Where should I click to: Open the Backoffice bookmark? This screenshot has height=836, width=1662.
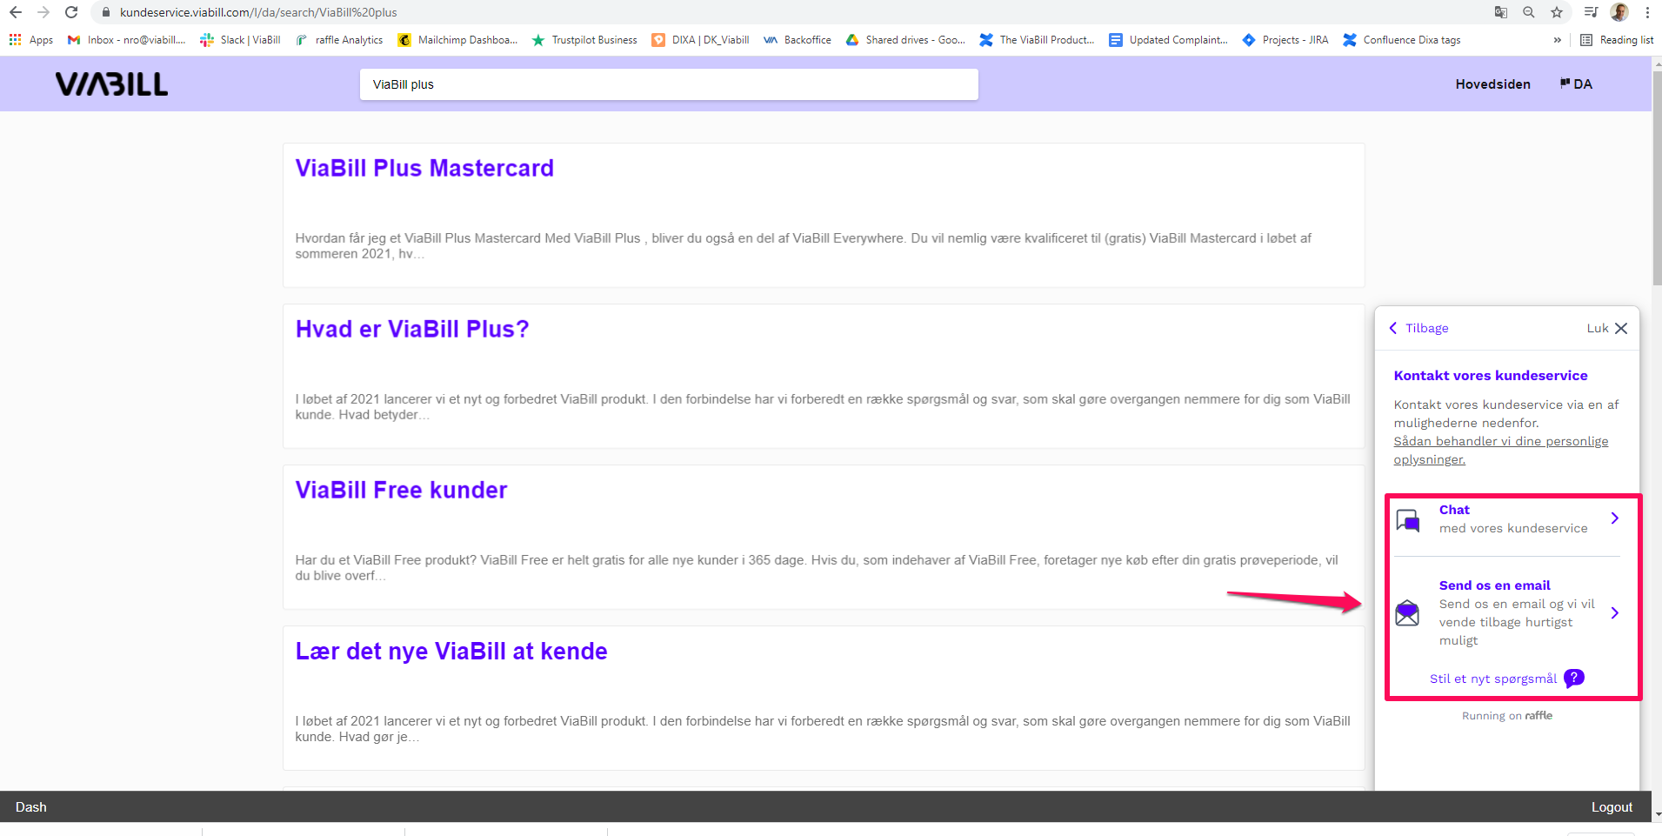798,40
